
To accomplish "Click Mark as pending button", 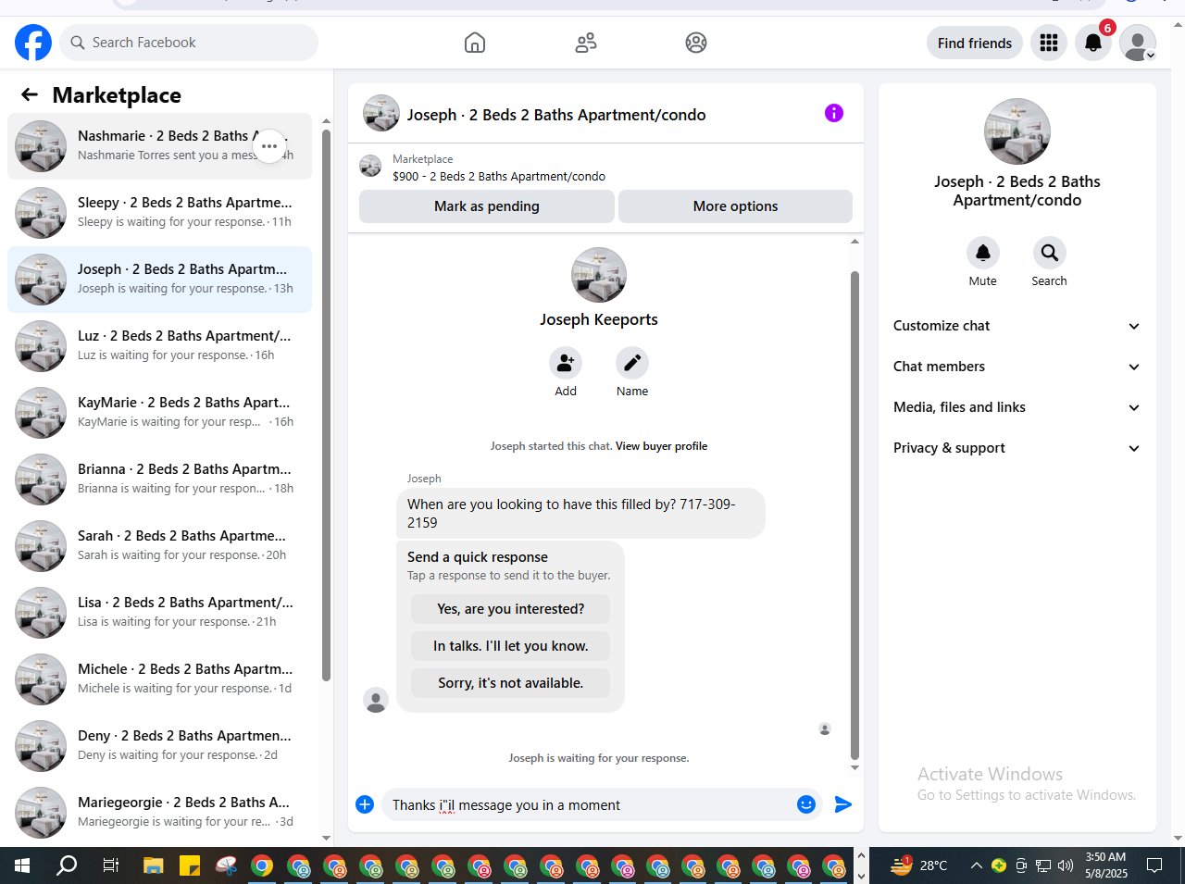I will point(487,206).
